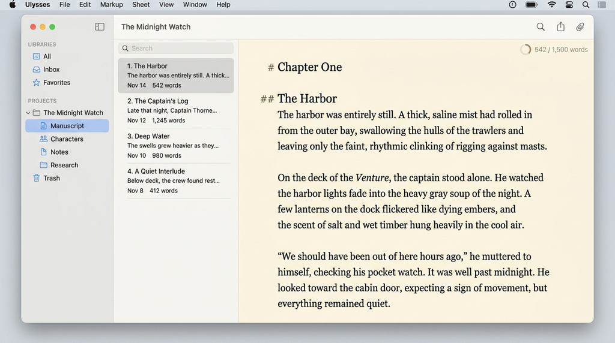Click the word goal progress ring

pos(526,49)
